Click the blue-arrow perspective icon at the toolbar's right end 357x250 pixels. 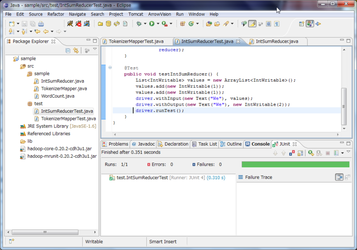pyautogui.click(x=318, y=24)
